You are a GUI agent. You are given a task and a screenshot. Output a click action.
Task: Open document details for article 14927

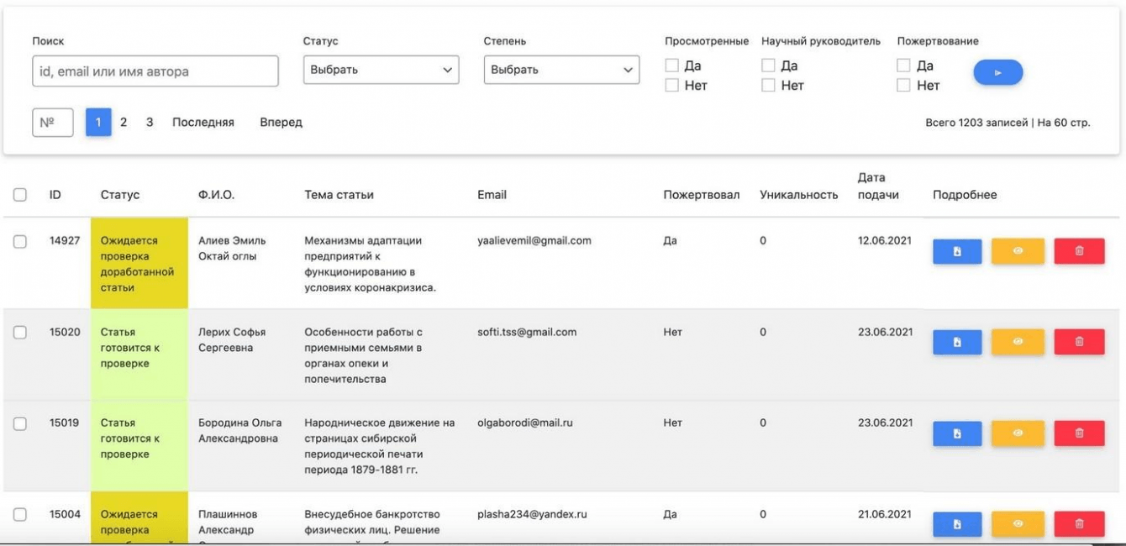[x=956, y=251]
